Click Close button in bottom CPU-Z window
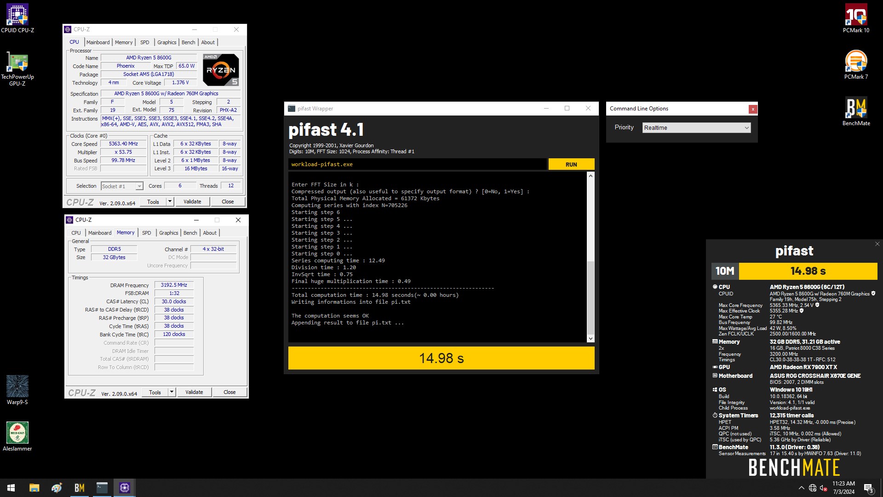 tap(229, 392)
